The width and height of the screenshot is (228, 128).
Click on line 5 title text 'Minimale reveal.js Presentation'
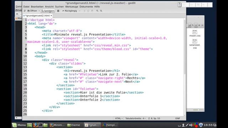pos(83,34)
